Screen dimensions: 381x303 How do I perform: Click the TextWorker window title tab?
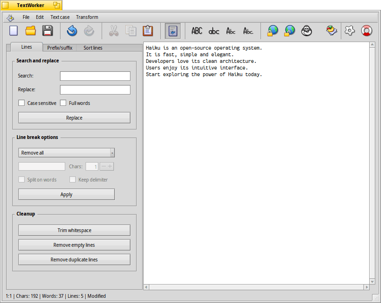pos(31,5)
